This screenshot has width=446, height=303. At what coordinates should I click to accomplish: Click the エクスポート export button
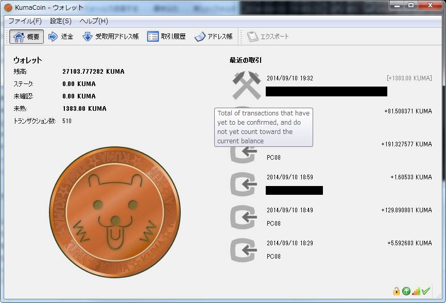268,37
